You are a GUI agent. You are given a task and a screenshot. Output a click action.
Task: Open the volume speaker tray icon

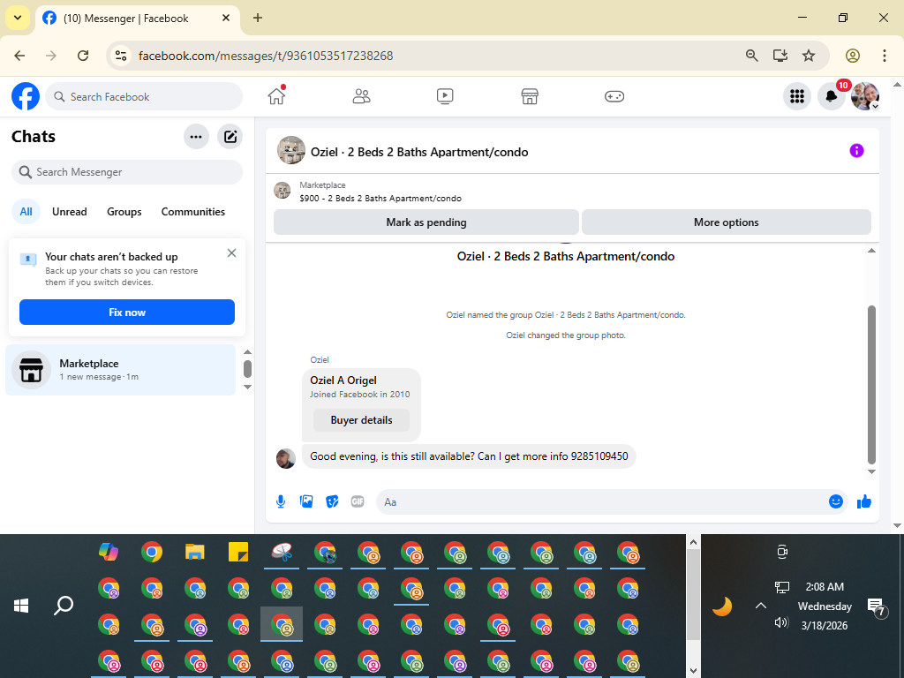click(x=781, y=622)
